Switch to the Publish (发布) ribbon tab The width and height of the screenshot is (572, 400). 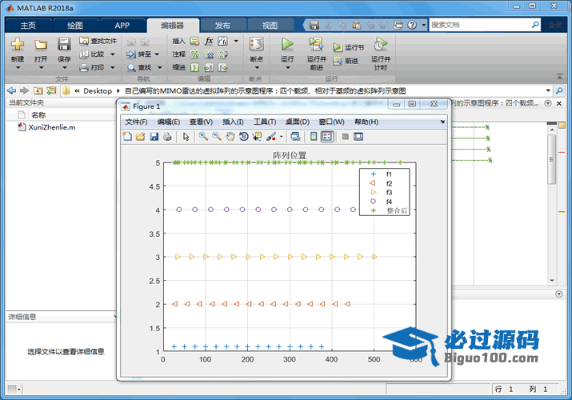click(x=222, y=25)
